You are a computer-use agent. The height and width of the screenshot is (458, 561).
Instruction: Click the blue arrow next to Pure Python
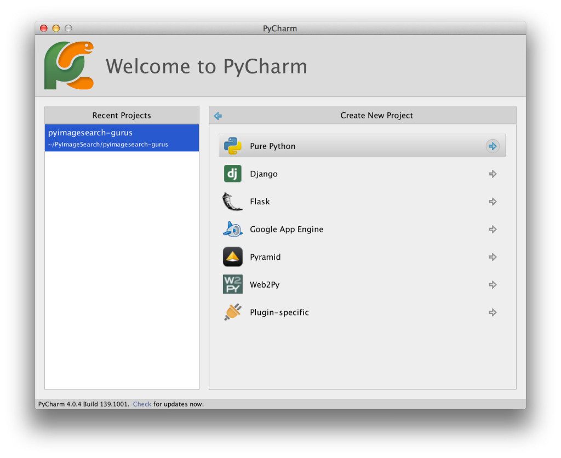[493, 146]
